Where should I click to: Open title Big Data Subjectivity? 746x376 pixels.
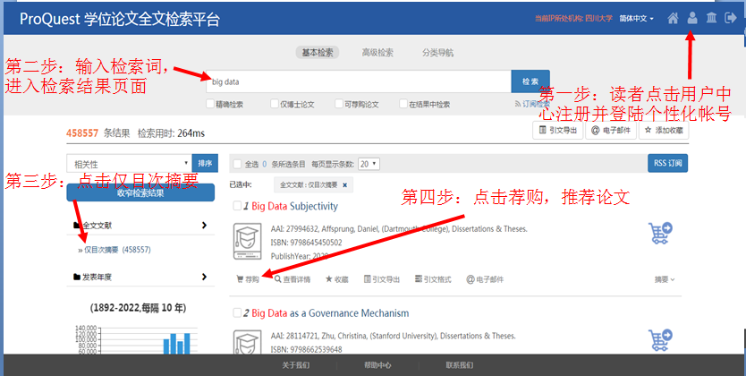294,206
